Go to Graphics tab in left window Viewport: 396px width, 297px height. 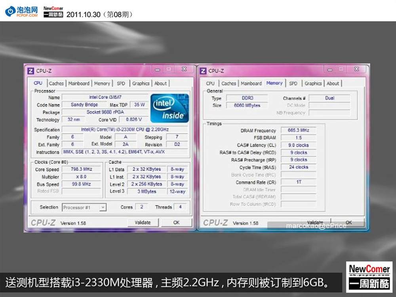click(141, 83)
